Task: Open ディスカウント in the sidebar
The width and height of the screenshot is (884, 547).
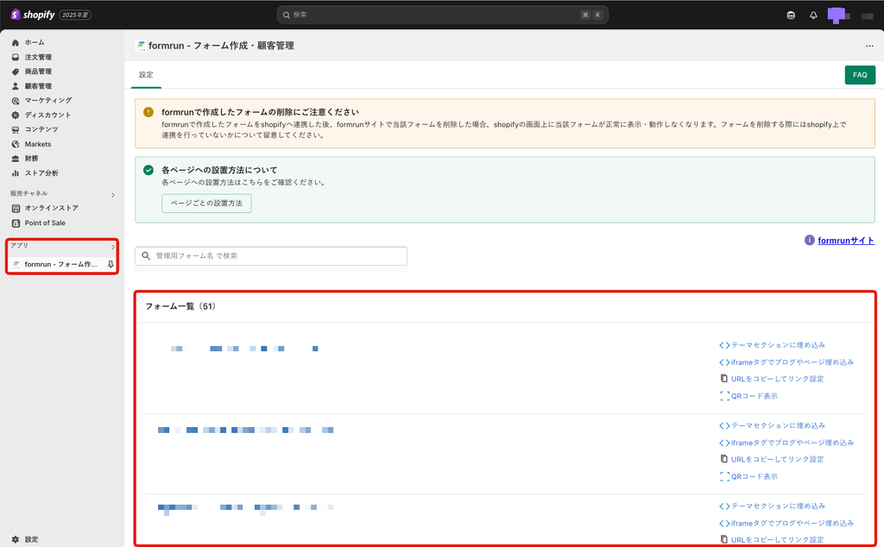Action: (48, 115)
